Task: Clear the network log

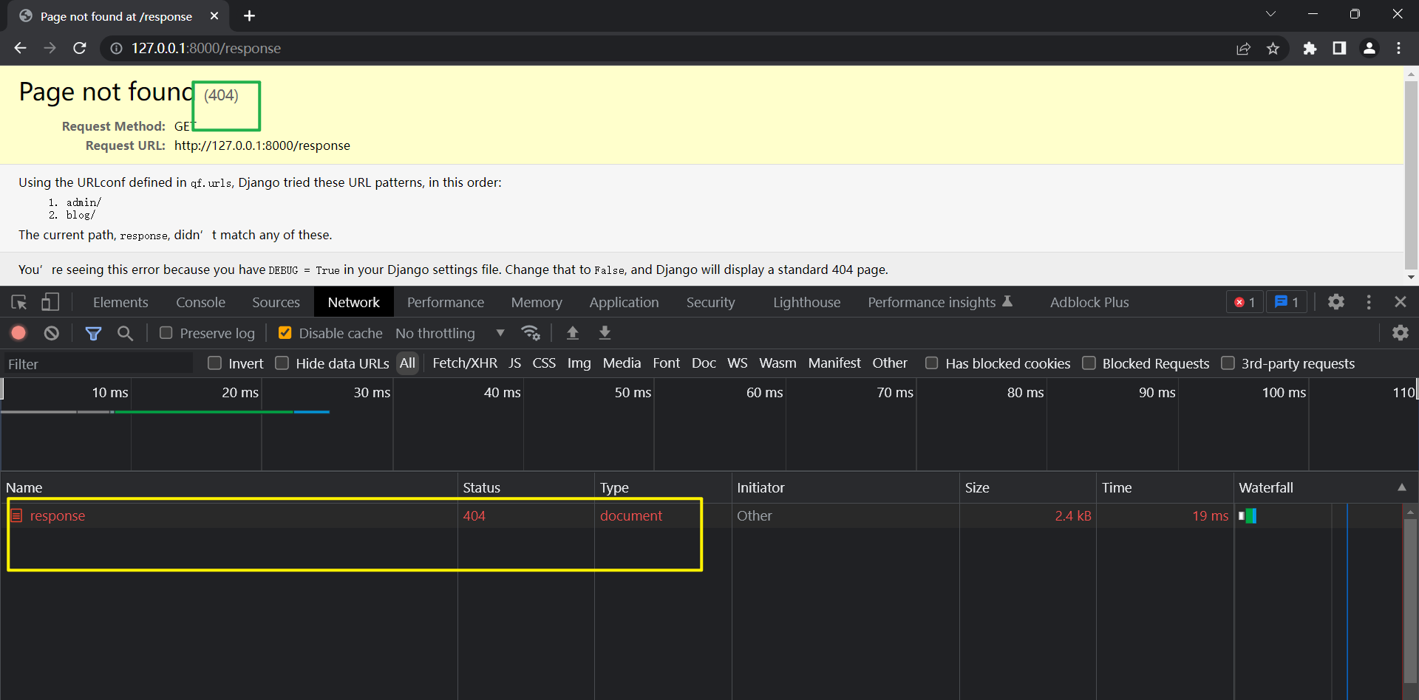Action: [51, 333]
